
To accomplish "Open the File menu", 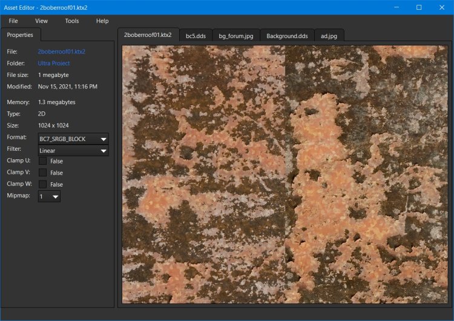I will pos(13,21).
